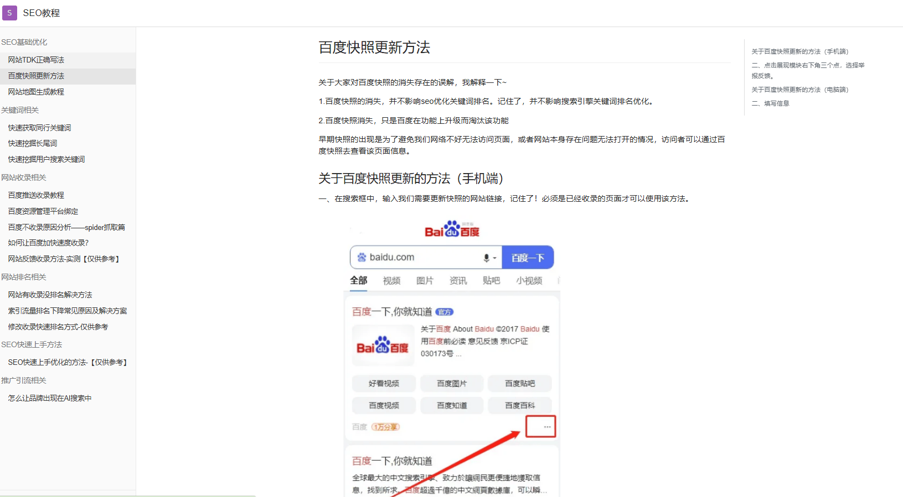Viewport: 903px width, 497px height.
Task: Click the 推广引流相关 section heading
Action: pyautogui.click(x=24, y=380)
